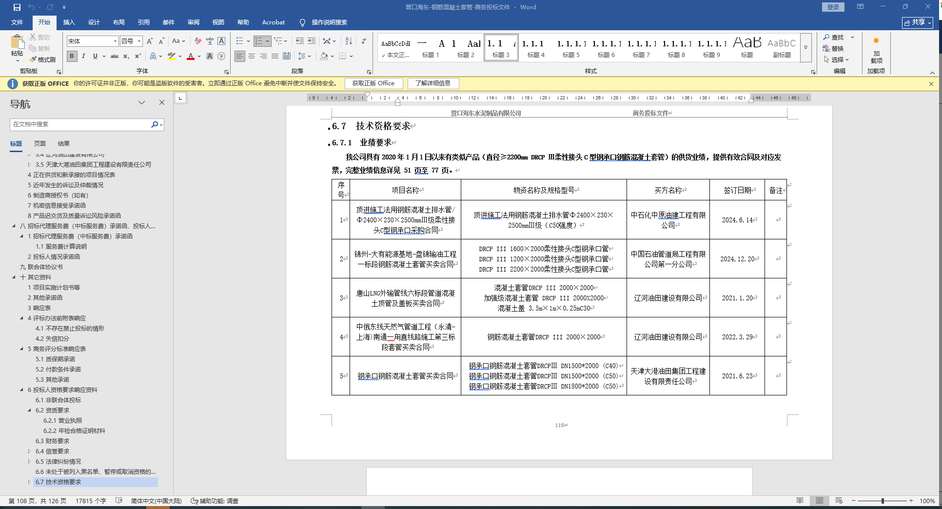Clear all formatting with the eraser icon
942x509 pixels.
coord(198,41)
